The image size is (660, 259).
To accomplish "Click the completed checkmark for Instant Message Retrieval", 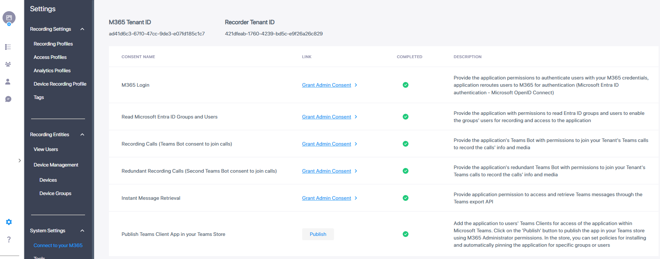I will (405, 198).
